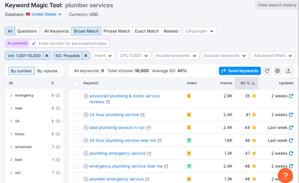The image size is (299, 183).
Task: Click the orange help question mark button
Action: [x=285, y=175]
